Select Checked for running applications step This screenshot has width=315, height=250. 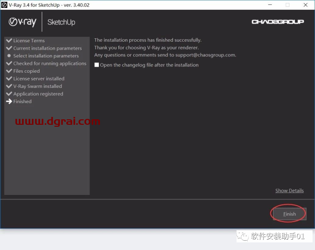(x=50, y=63)
